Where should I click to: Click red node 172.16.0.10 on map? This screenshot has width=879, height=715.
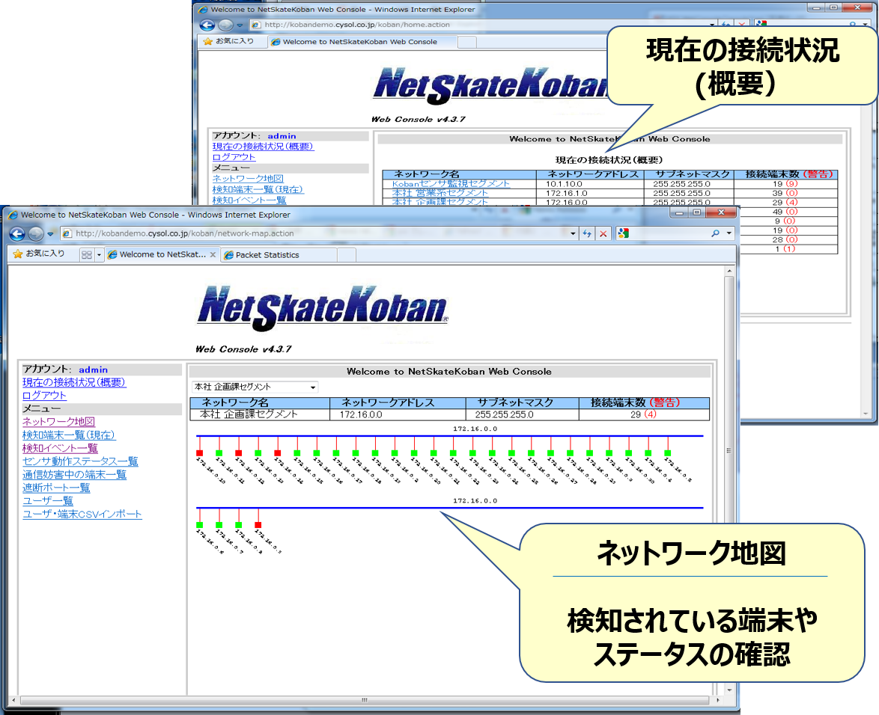pyautogui.click(x=200, y=453)
